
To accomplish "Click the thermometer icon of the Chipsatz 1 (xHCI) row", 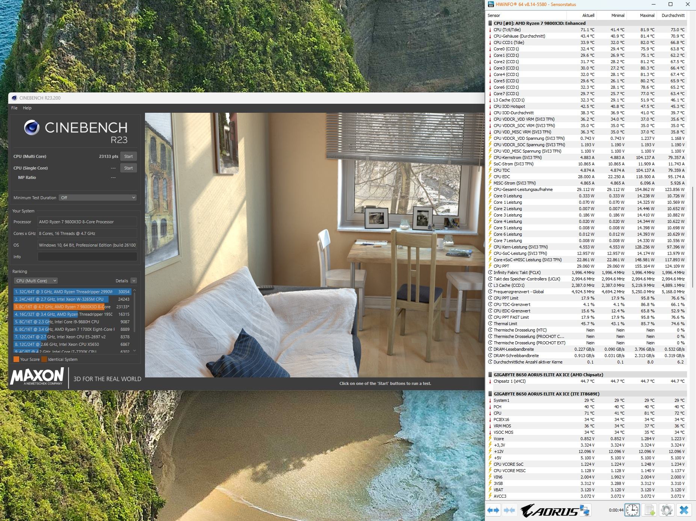I will pyautogui.click(x=490, y=381).
